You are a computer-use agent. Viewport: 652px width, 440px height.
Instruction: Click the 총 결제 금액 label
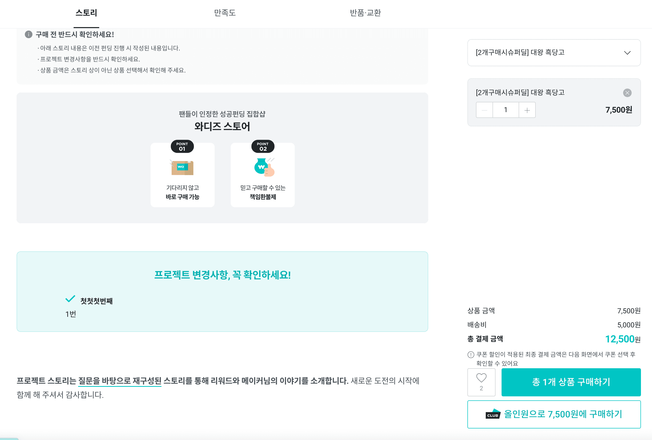(485, 339)
